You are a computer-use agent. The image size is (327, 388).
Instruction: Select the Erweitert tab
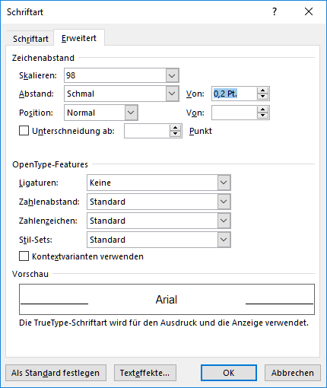tap(79, 38)
